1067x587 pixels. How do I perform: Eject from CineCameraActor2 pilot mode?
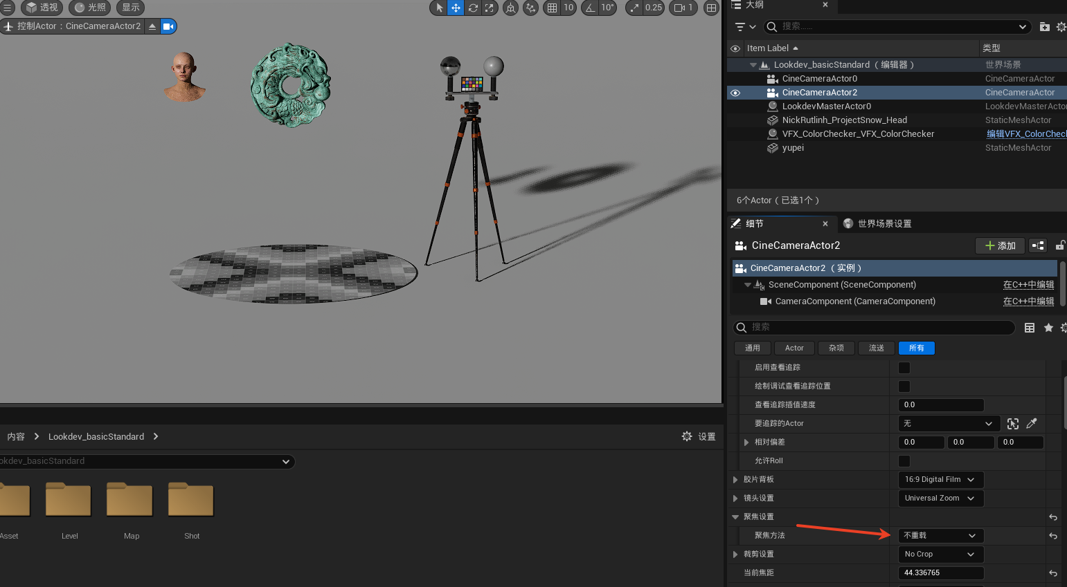pos(152,26)
